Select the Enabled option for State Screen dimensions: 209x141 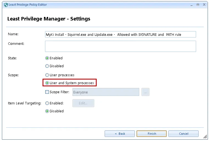click(47, 58)
